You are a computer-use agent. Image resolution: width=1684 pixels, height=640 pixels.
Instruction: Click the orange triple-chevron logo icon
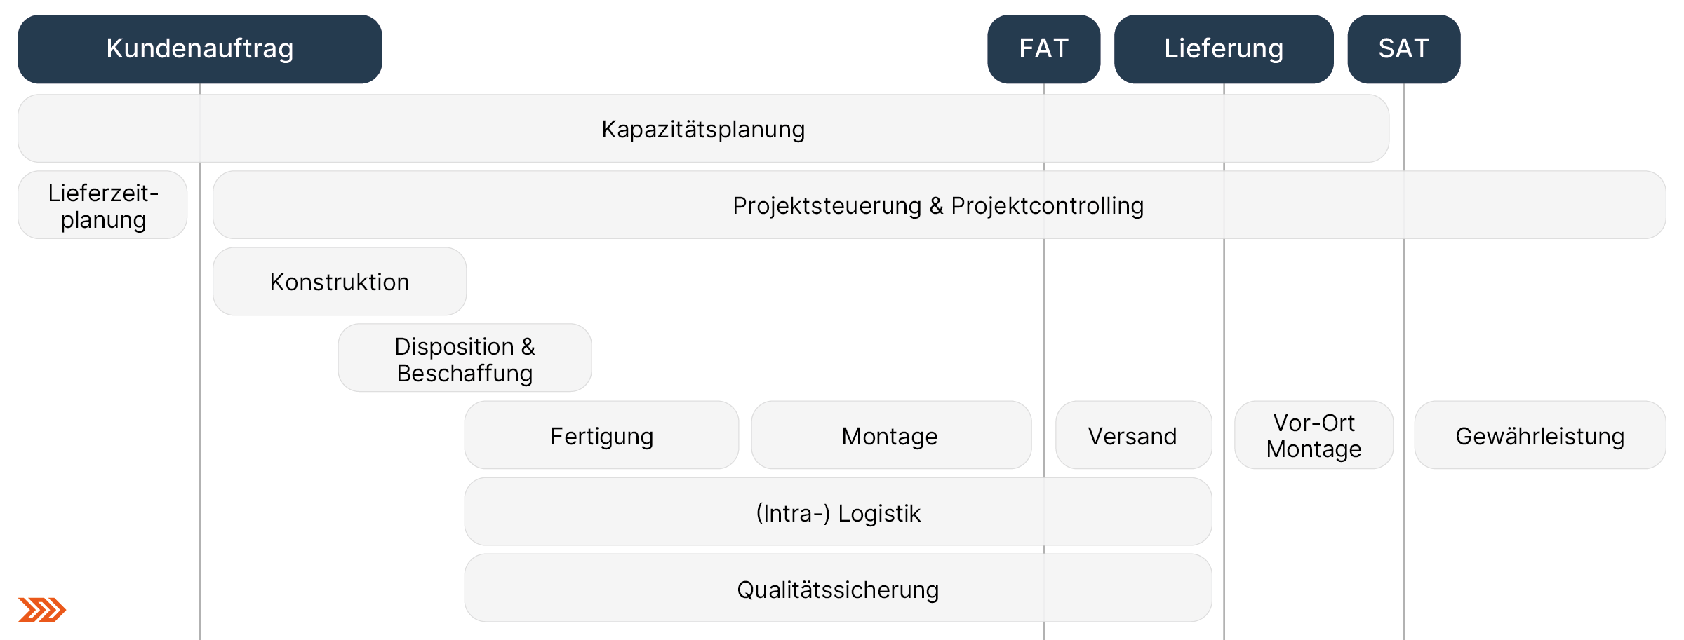(x=42, y=610)
